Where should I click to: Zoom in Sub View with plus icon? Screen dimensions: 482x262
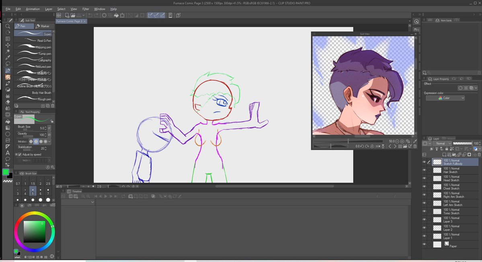tap(402, 141)
